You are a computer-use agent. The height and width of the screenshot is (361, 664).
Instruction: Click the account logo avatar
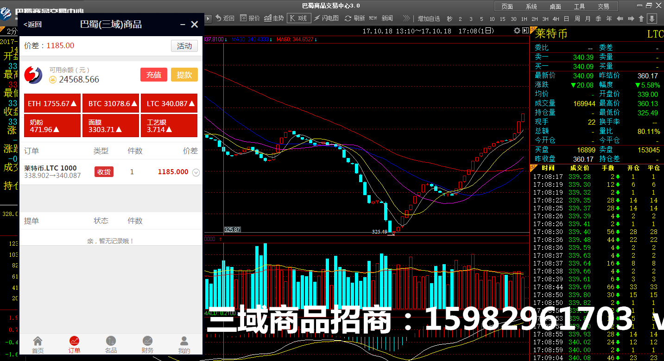pos(33,75)
